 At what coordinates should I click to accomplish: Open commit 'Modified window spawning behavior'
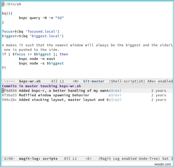(54, 95)
